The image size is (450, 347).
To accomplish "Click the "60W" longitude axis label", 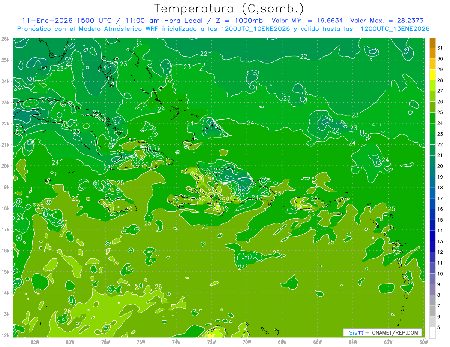I will click(423, 342).
